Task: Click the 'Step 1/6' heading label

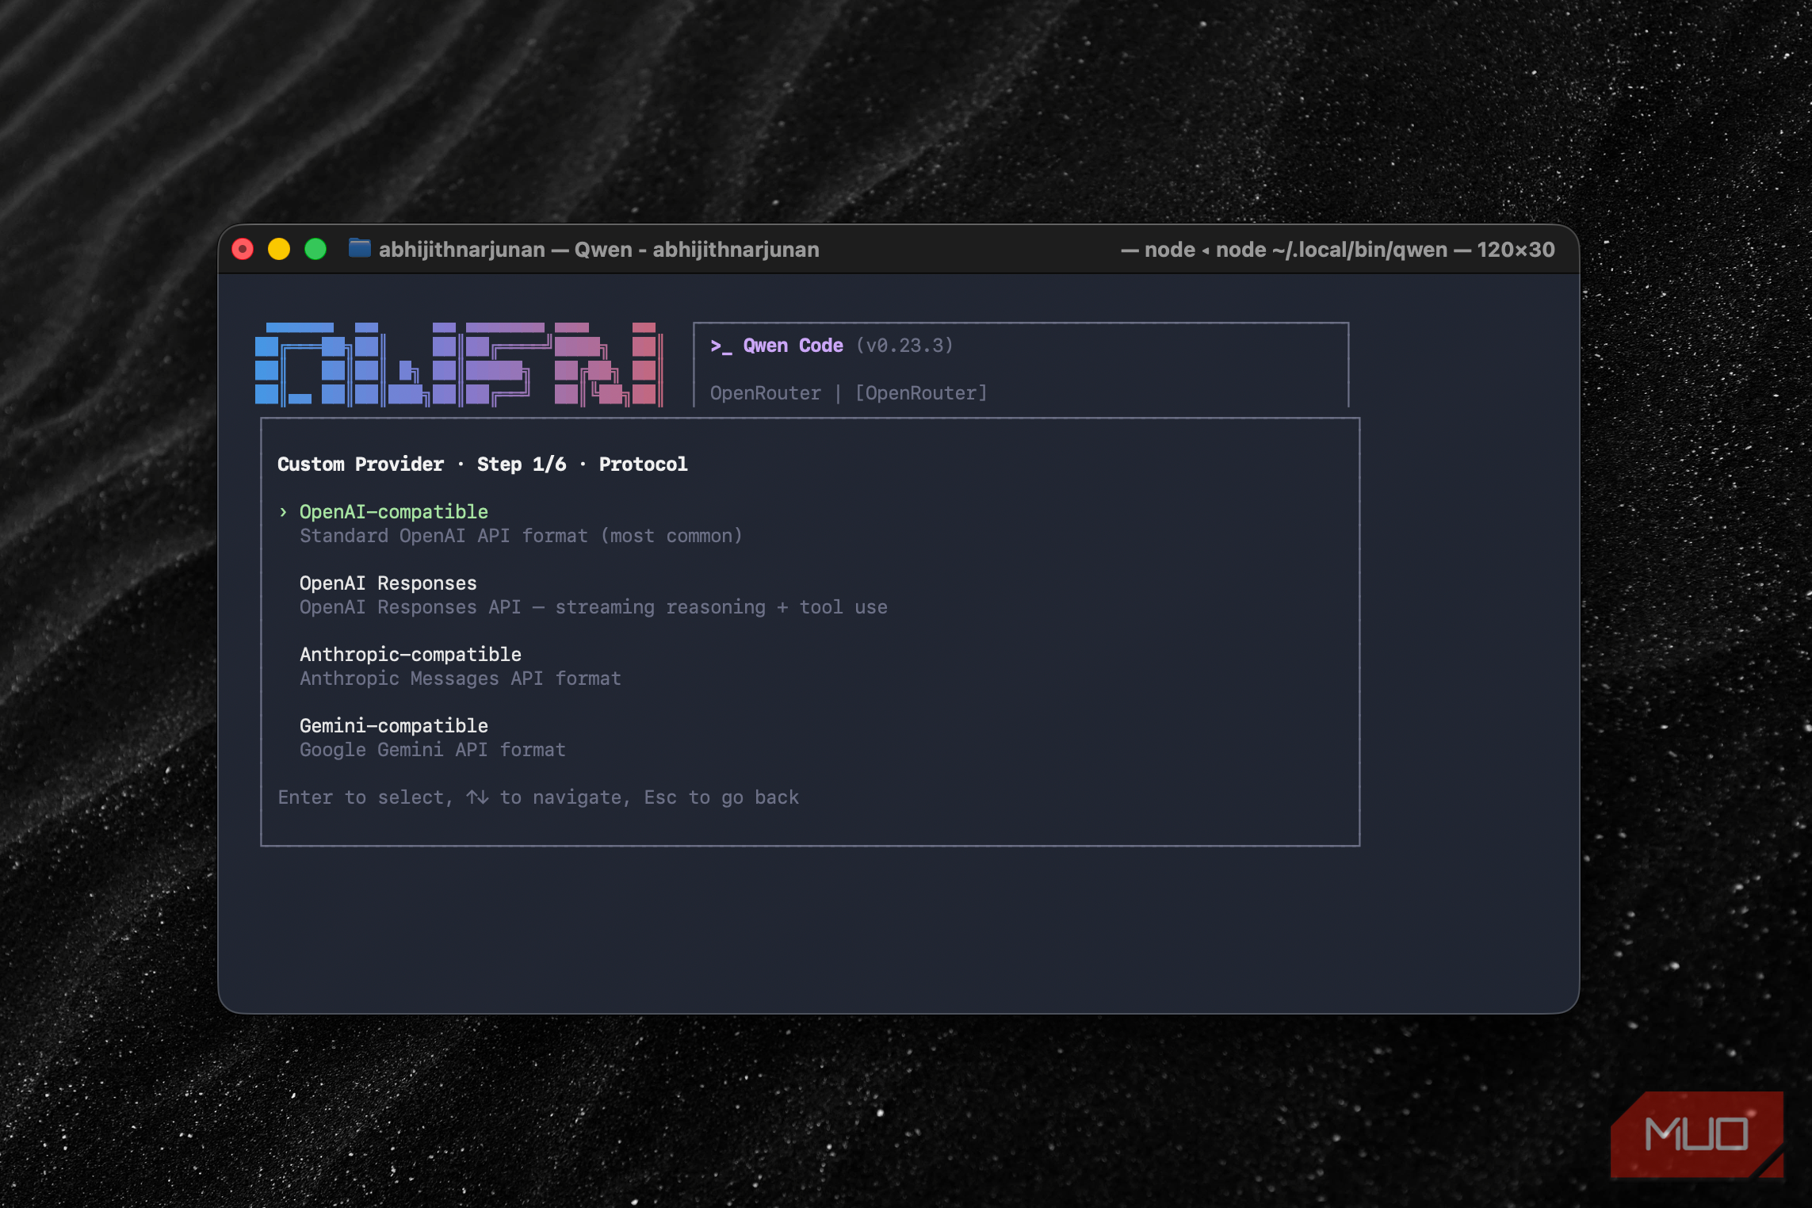Action: 522,464
